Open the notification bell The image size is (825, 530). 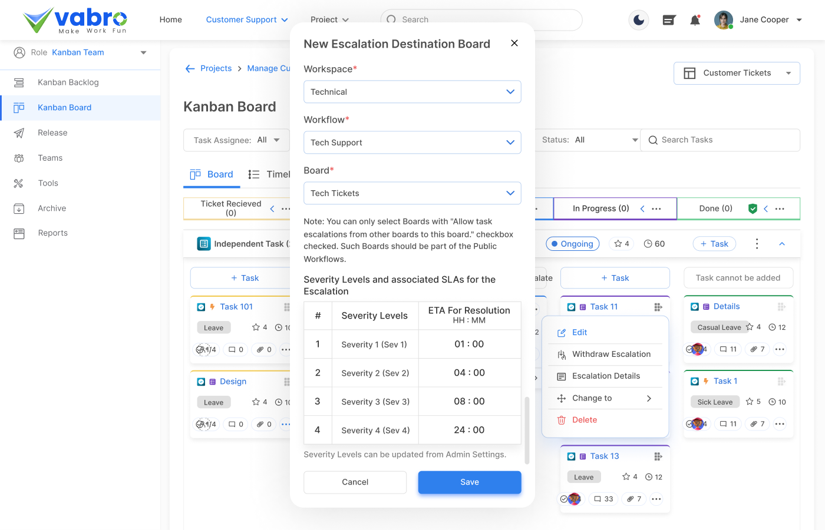pos(695,19)
